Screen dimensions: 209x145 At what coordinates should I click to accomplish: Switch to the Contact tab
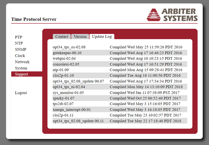pos(62,36)
